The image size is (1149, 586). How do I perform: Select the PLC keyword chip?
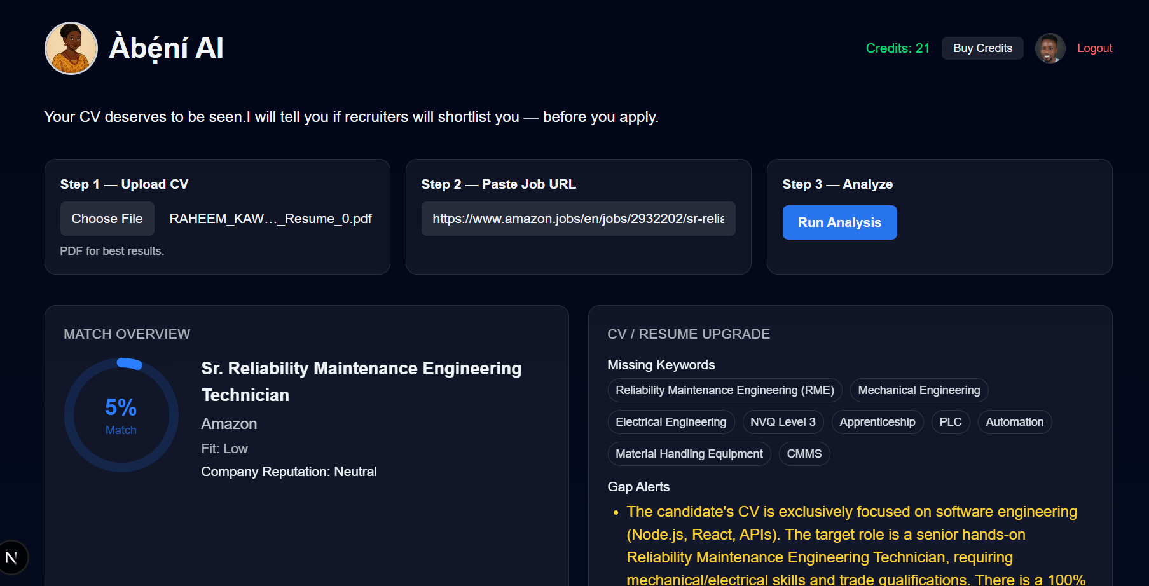point(950,422)
